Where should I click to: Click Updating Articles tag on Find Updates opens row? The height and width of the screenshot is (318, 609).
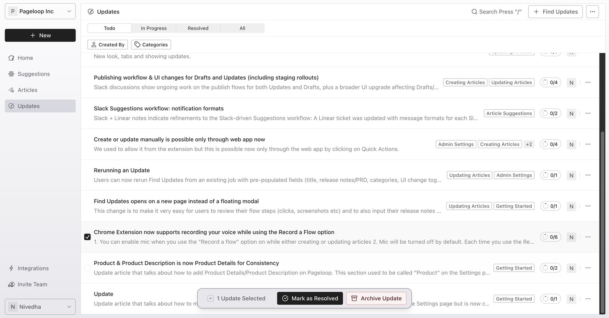[x=469, y=206]
